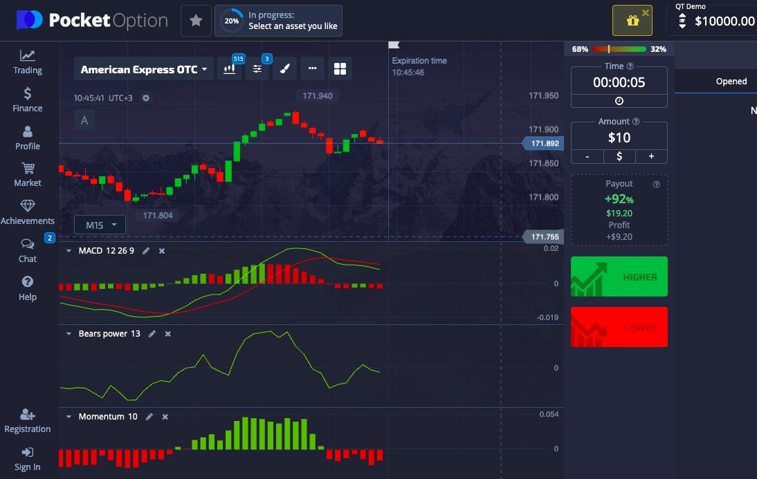Click the HIGHER trade button
Image resolution: width=757 pixels, height=479 pixels.
coord(619,276)
